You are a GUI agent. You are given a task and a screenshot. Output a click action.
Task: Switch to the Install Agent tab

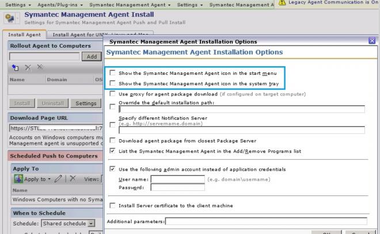(x=25, y=34)
